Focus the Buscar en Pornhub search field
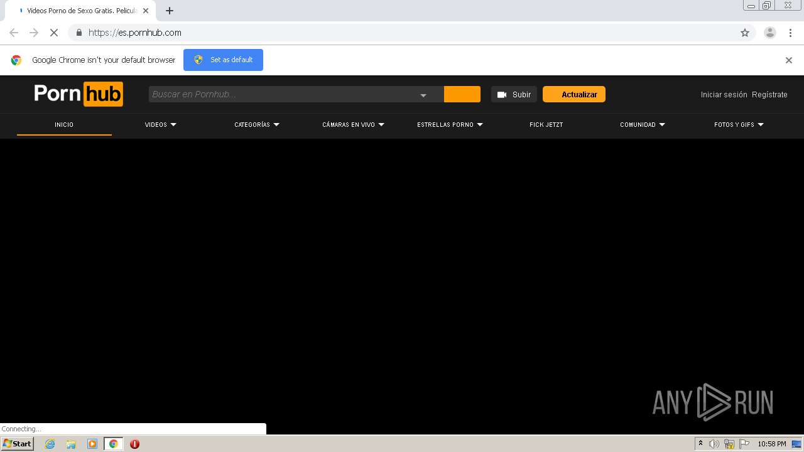 click(283, 94)
